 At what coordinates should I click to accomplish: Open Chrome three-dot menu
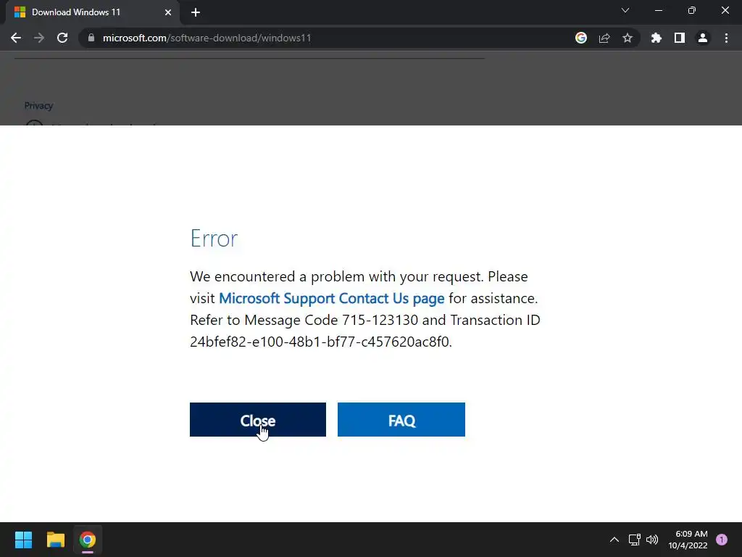[726, 38]
